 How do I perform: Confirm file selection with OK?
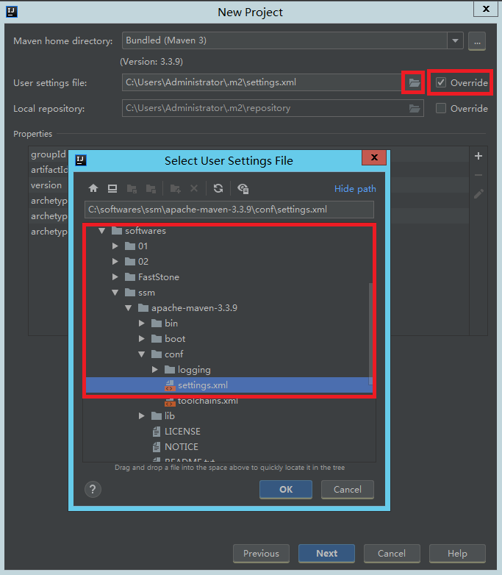click(x=286, y=490)
